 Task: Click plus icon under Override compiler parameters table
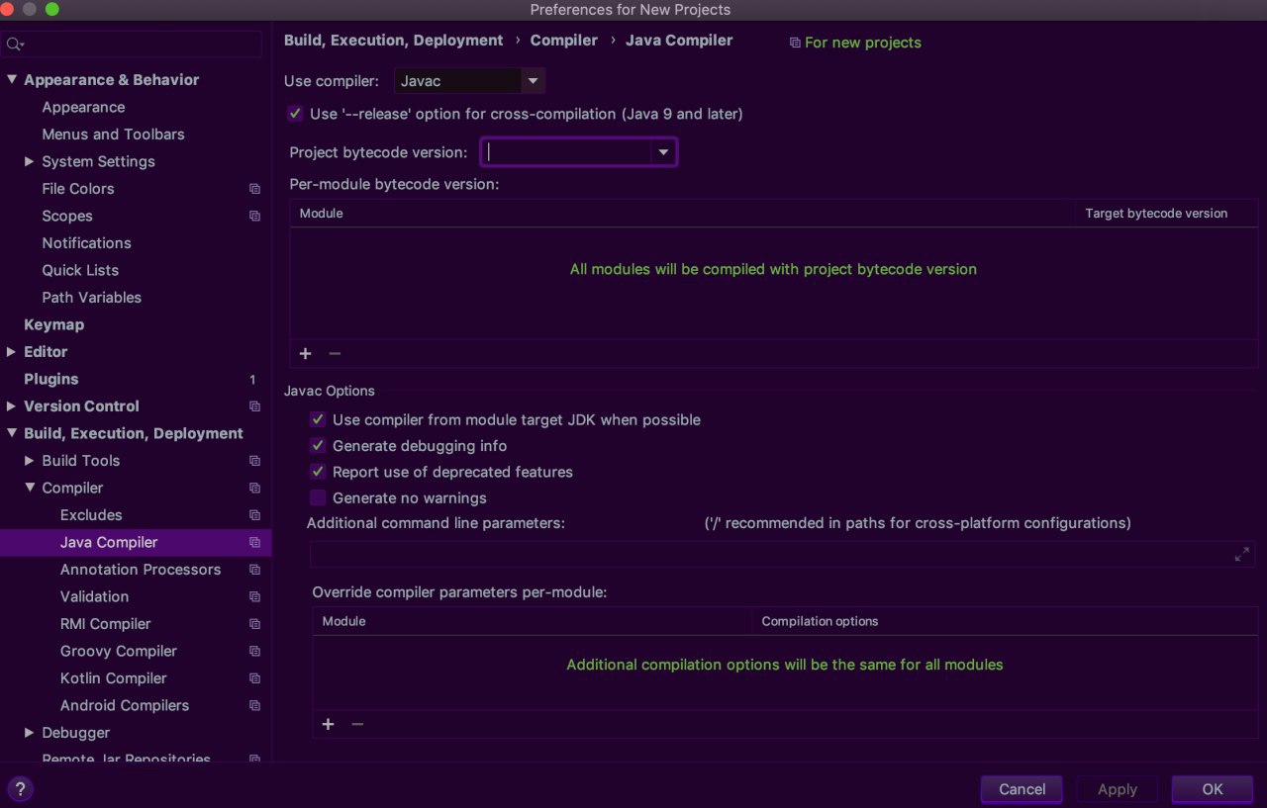click(x=328, y=724)
